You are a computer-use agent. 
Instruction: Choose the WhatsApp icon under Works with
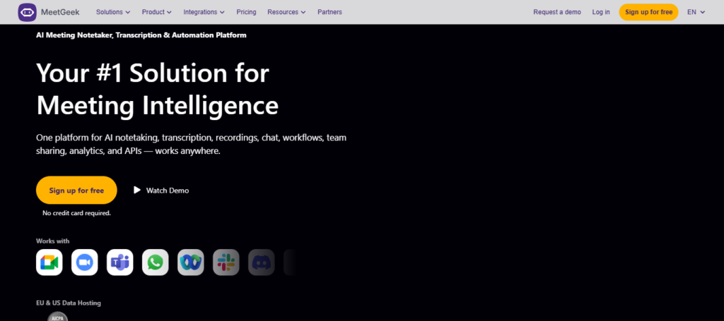pos(155,262)
